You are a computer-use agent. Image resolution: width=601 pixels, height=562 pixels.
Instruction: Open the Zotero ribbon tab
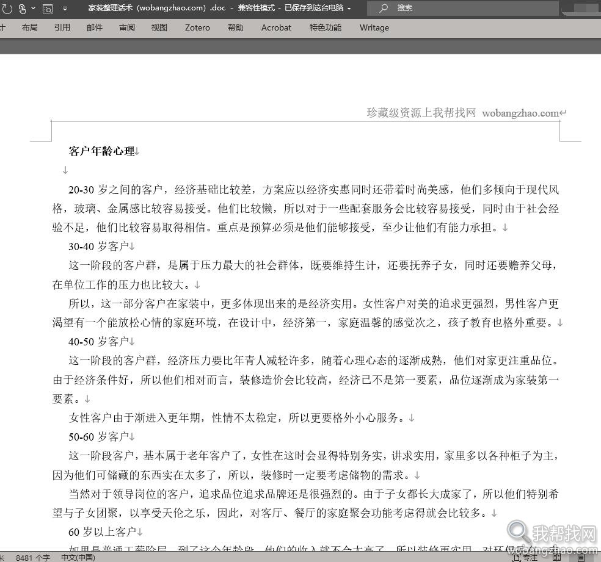(x=197, y=27)
